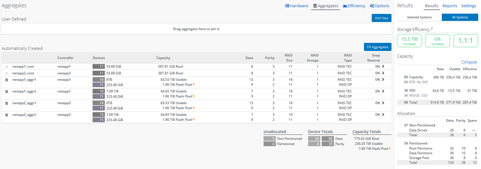
Task: Open the Reports tab in Results
Action: point(450,6)
